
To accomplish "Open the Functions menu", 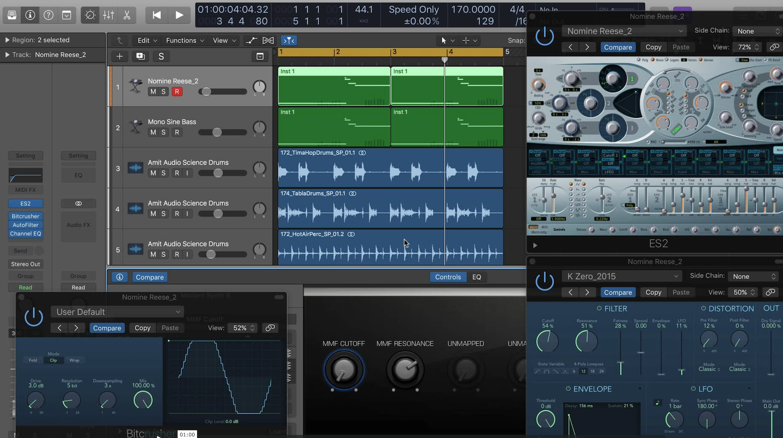I will [x=185, y=40].
